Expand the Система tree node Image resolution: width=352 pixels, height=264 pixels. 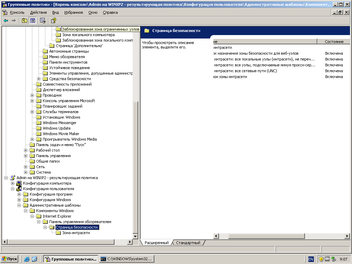pos(25,172)
